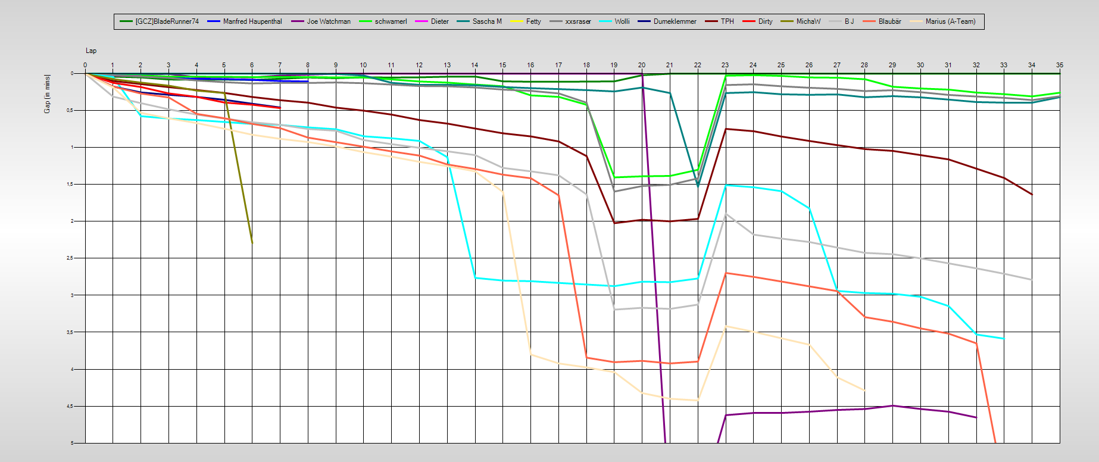Screen dimensions: 1099x462
Task: Click lap number 13 on the lap axis
Action: click(x=447, y=65)
